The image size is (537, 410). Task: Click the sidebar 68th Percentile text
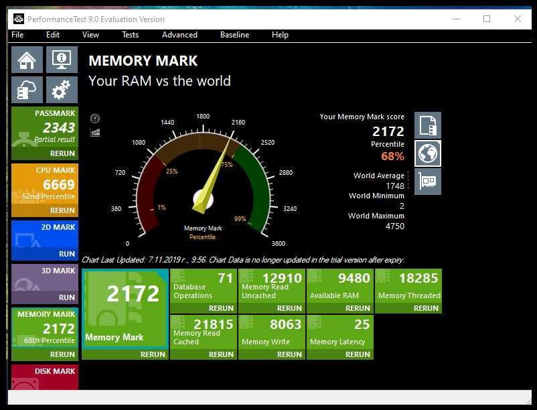50,340
